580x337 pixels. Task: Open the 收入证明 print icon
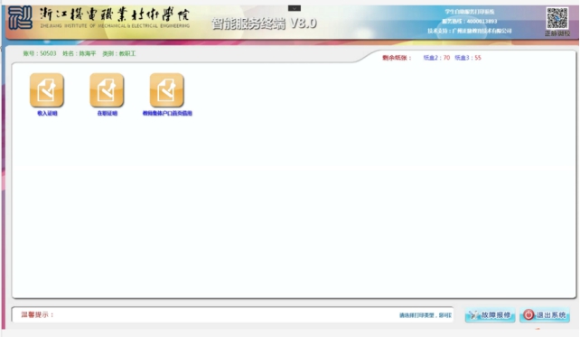click(x=47, y=89)
